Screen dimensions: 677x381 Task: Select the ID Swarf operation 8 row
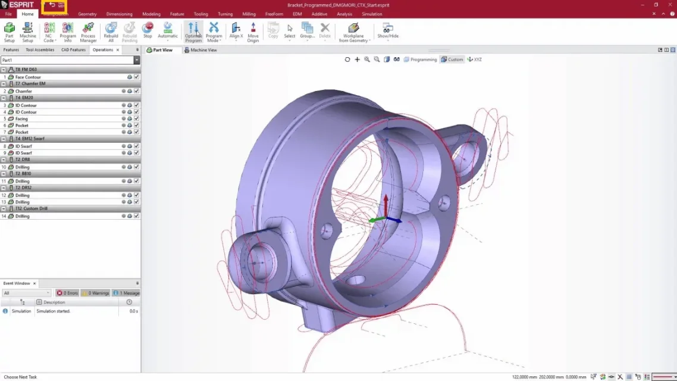(70, 146)
